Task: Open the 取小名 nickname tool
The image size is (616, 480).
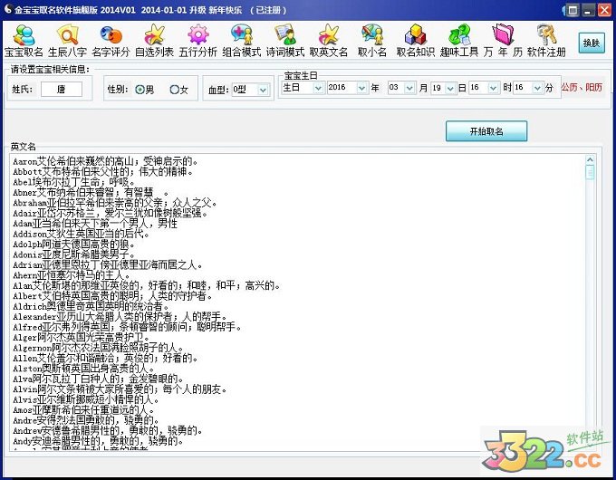Action: click(x=372, y=41)
